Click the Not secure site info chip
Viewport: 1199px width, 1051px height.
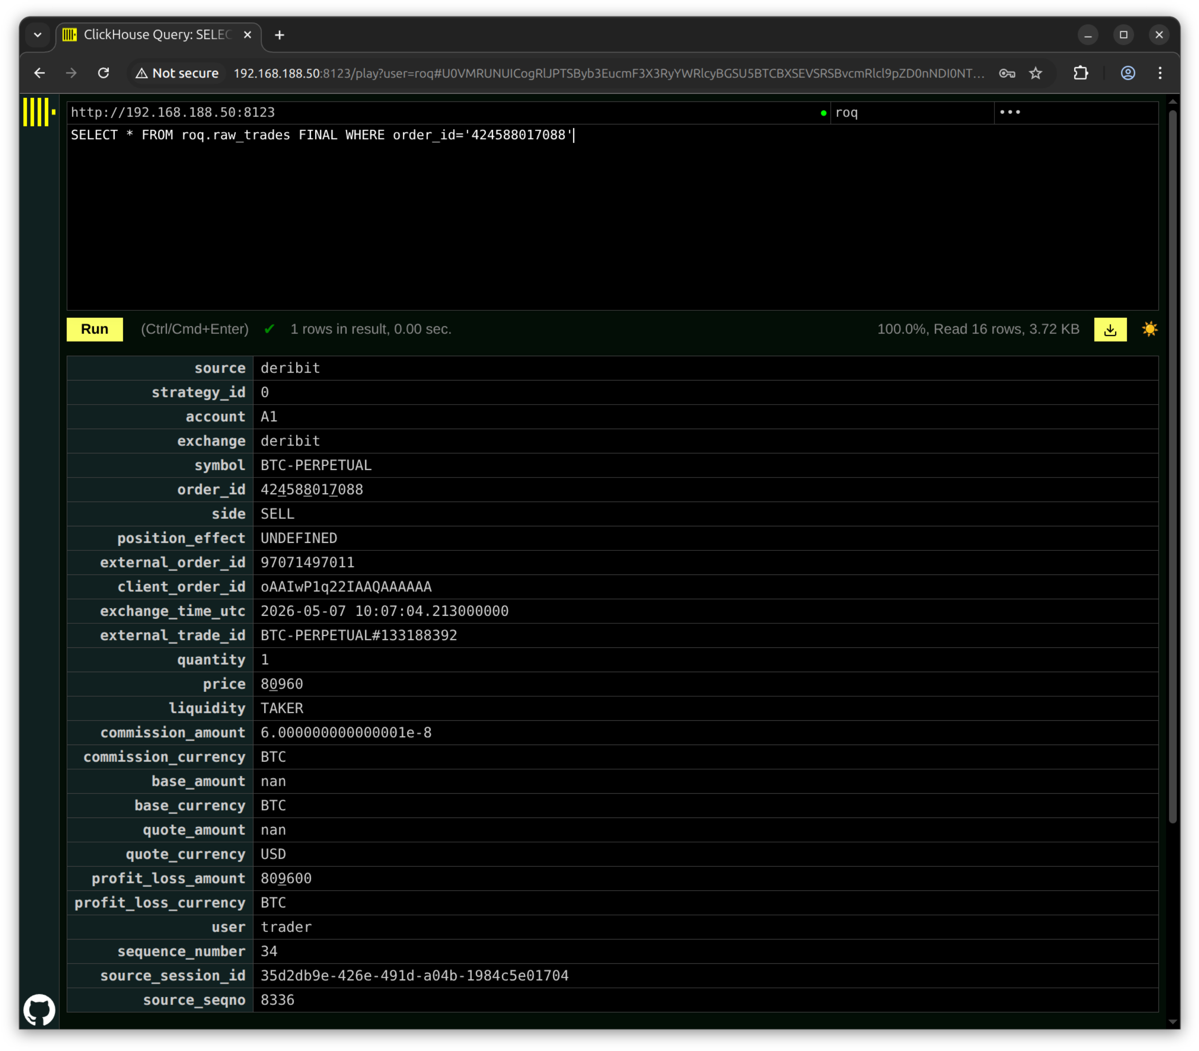[x=177, y=73]
